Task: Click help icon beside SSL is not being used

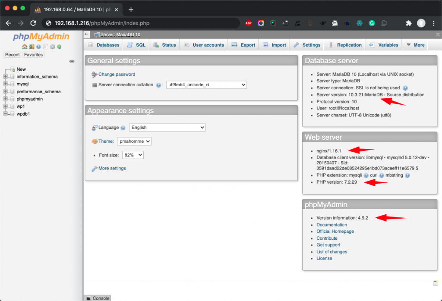Action: (405, 88)
